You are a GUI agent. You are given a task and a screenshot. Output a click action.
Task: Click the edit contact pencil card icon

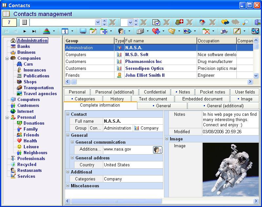point(93,31)
